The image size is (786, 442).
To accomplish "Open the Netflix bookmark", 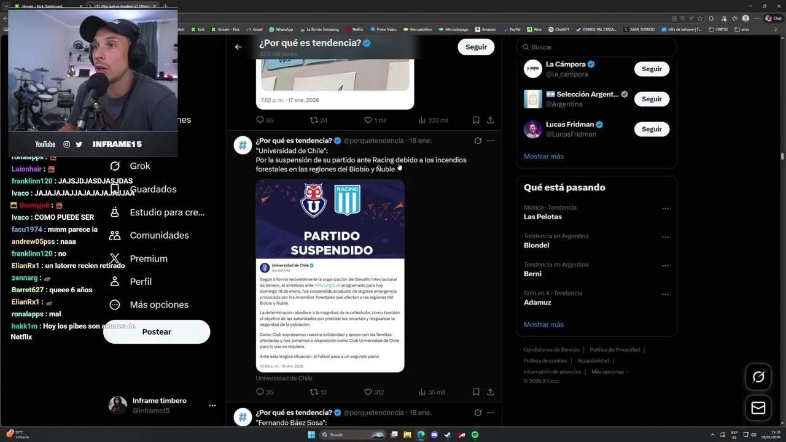I will pyautogui.click(x=354, y=29).
